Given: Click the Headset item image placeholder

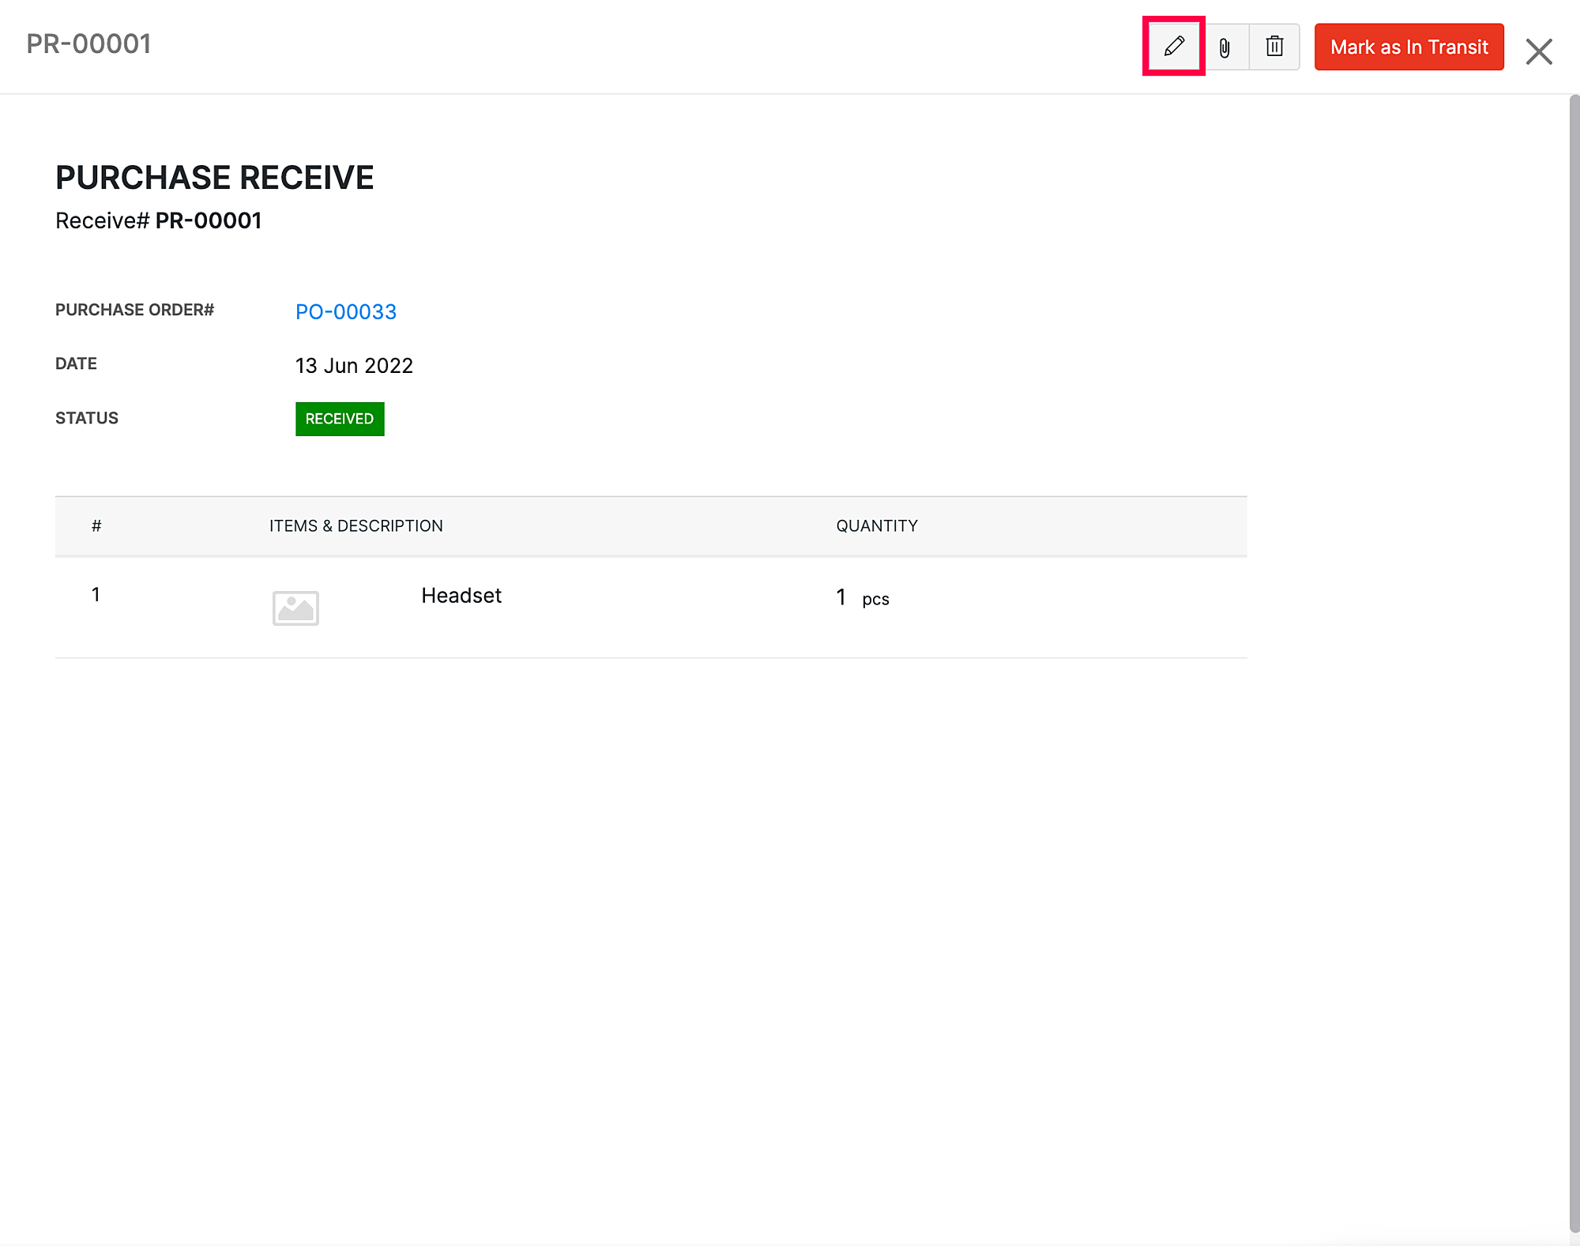Looking at the screenshot, I should (295, 608).
